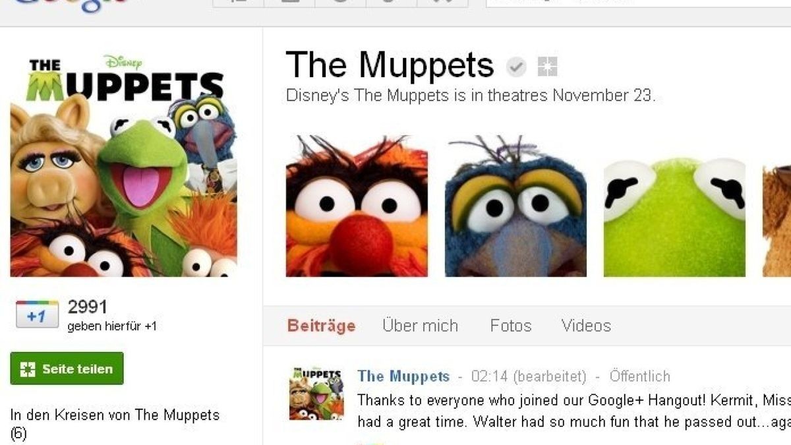Click the search field in the top bar

638,3
